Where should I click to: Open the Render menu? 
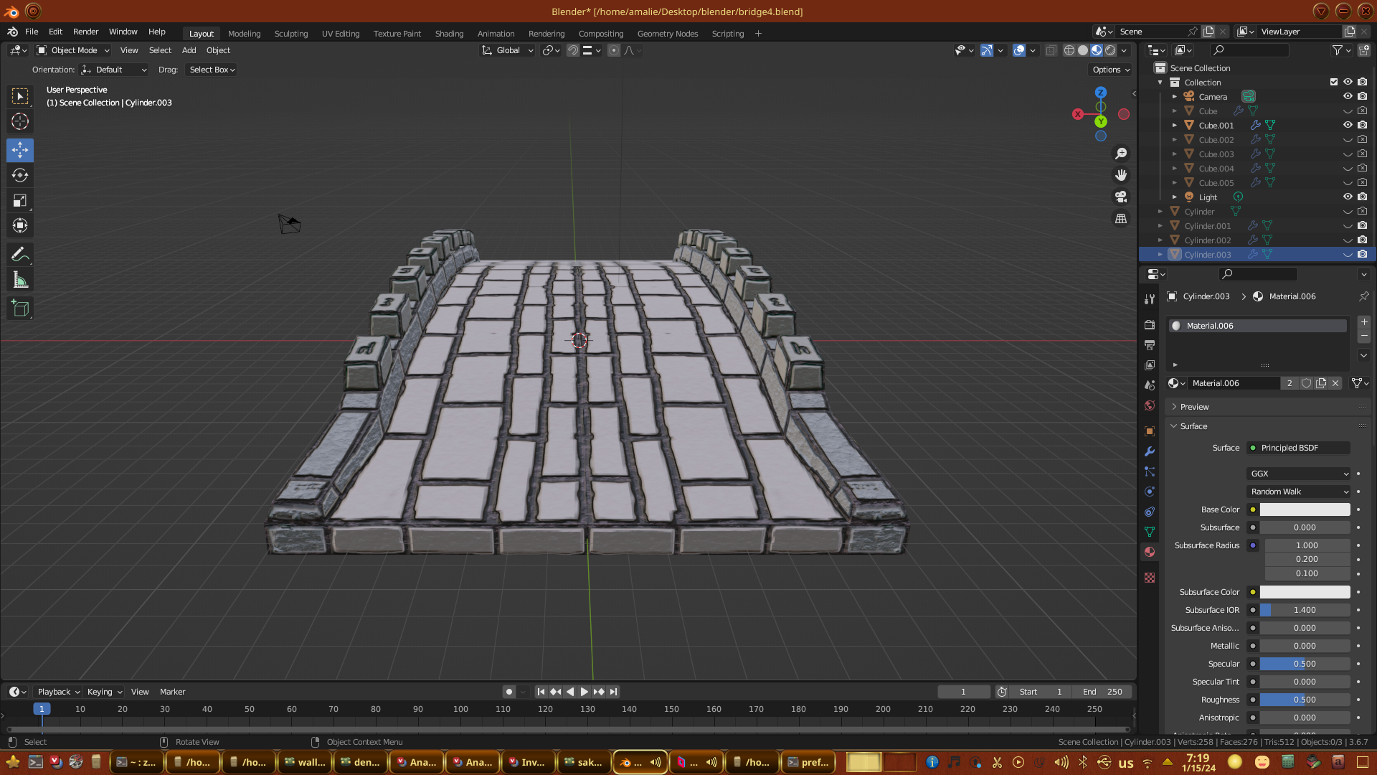point(85,32)
